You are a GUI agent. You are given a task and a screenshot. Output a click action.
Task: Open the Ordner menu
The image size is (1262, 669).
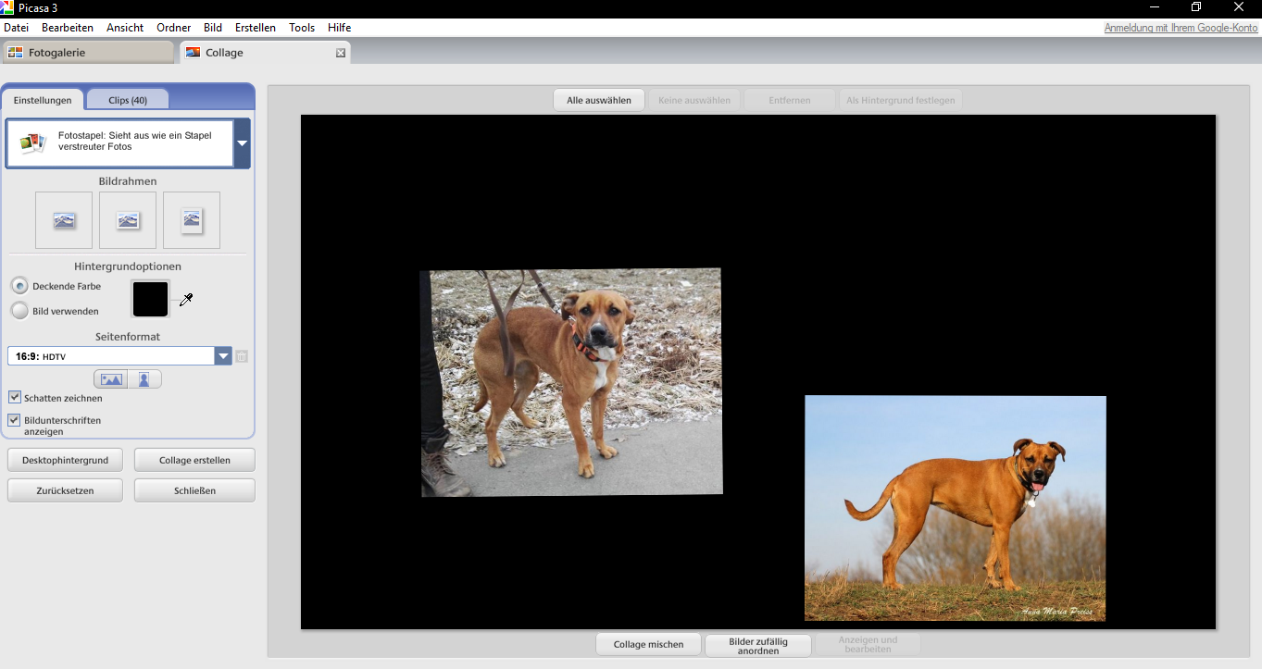tap(174, 28)
